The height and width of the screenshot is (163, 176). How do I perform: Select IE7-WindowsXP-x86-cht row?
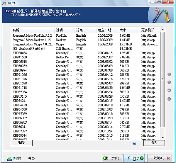[x=86, y=49]
